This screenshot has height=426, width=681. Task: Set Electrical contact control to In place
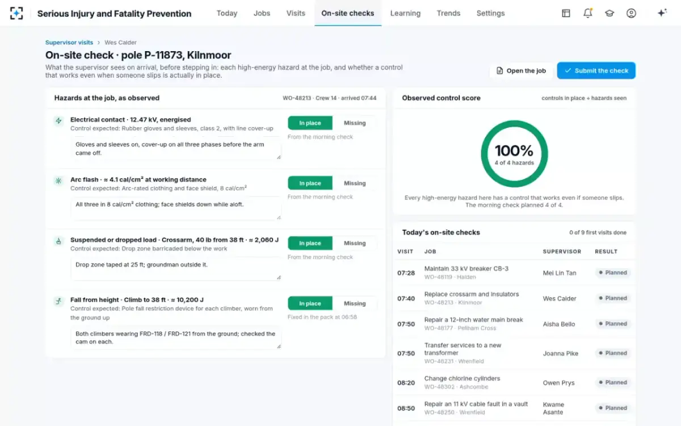310,123
